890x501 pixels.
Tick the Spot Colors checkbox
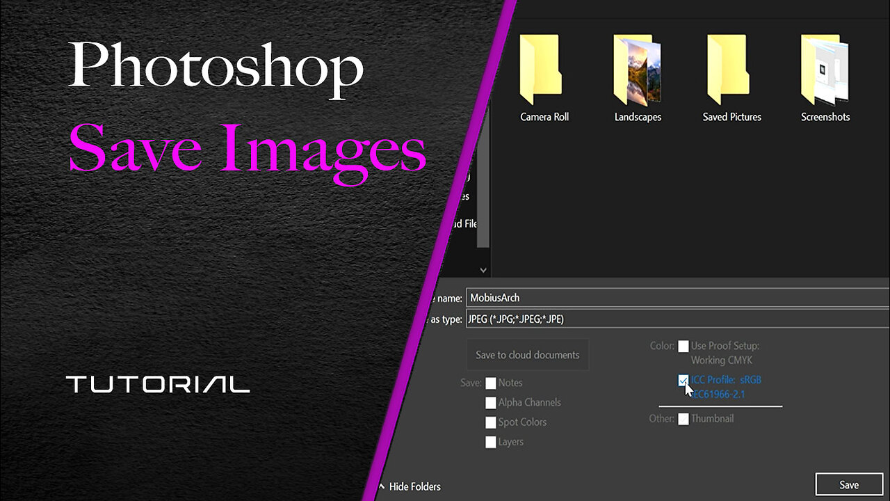tap(491, 422)
